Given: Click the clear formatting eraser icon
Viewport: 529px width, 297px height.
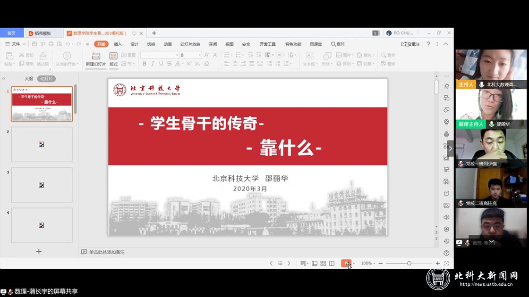Looking at the screenshot, I should (206, 64).
